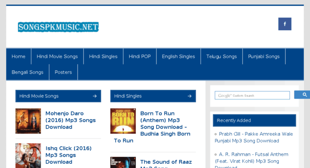The height and width of the screenshot is (168, 310).
Task: Open Hindi Movie Songs in navigation bar
Action: click(57, 56)
